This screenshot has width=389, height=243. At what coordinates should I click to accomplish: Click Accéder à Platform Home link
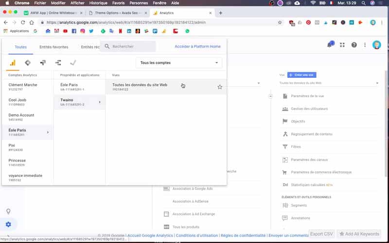[x=197, y=46]
